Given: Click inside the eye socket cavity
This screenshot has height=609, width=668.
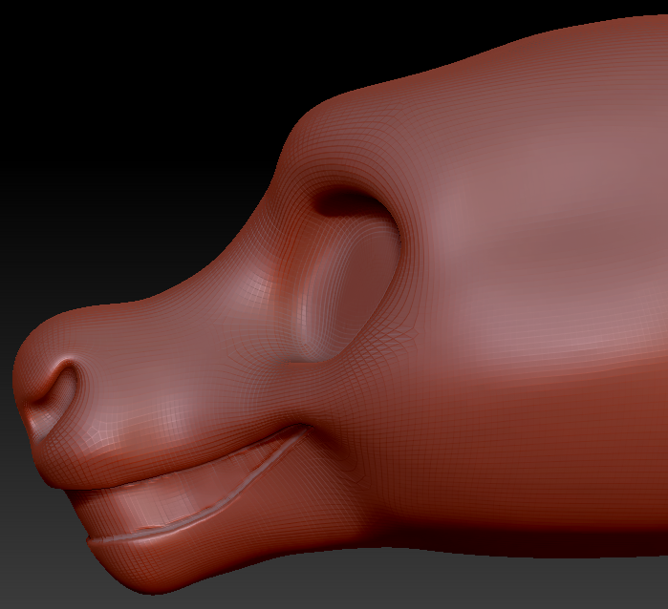Looking at the screenshot, I should [x=350, y=279].
